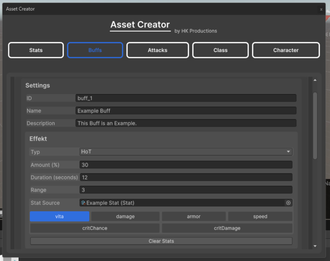Viewport: 330px width, 261px height.
Task: Open the Stat Source object picker icon
Action: tap(288, 203)
